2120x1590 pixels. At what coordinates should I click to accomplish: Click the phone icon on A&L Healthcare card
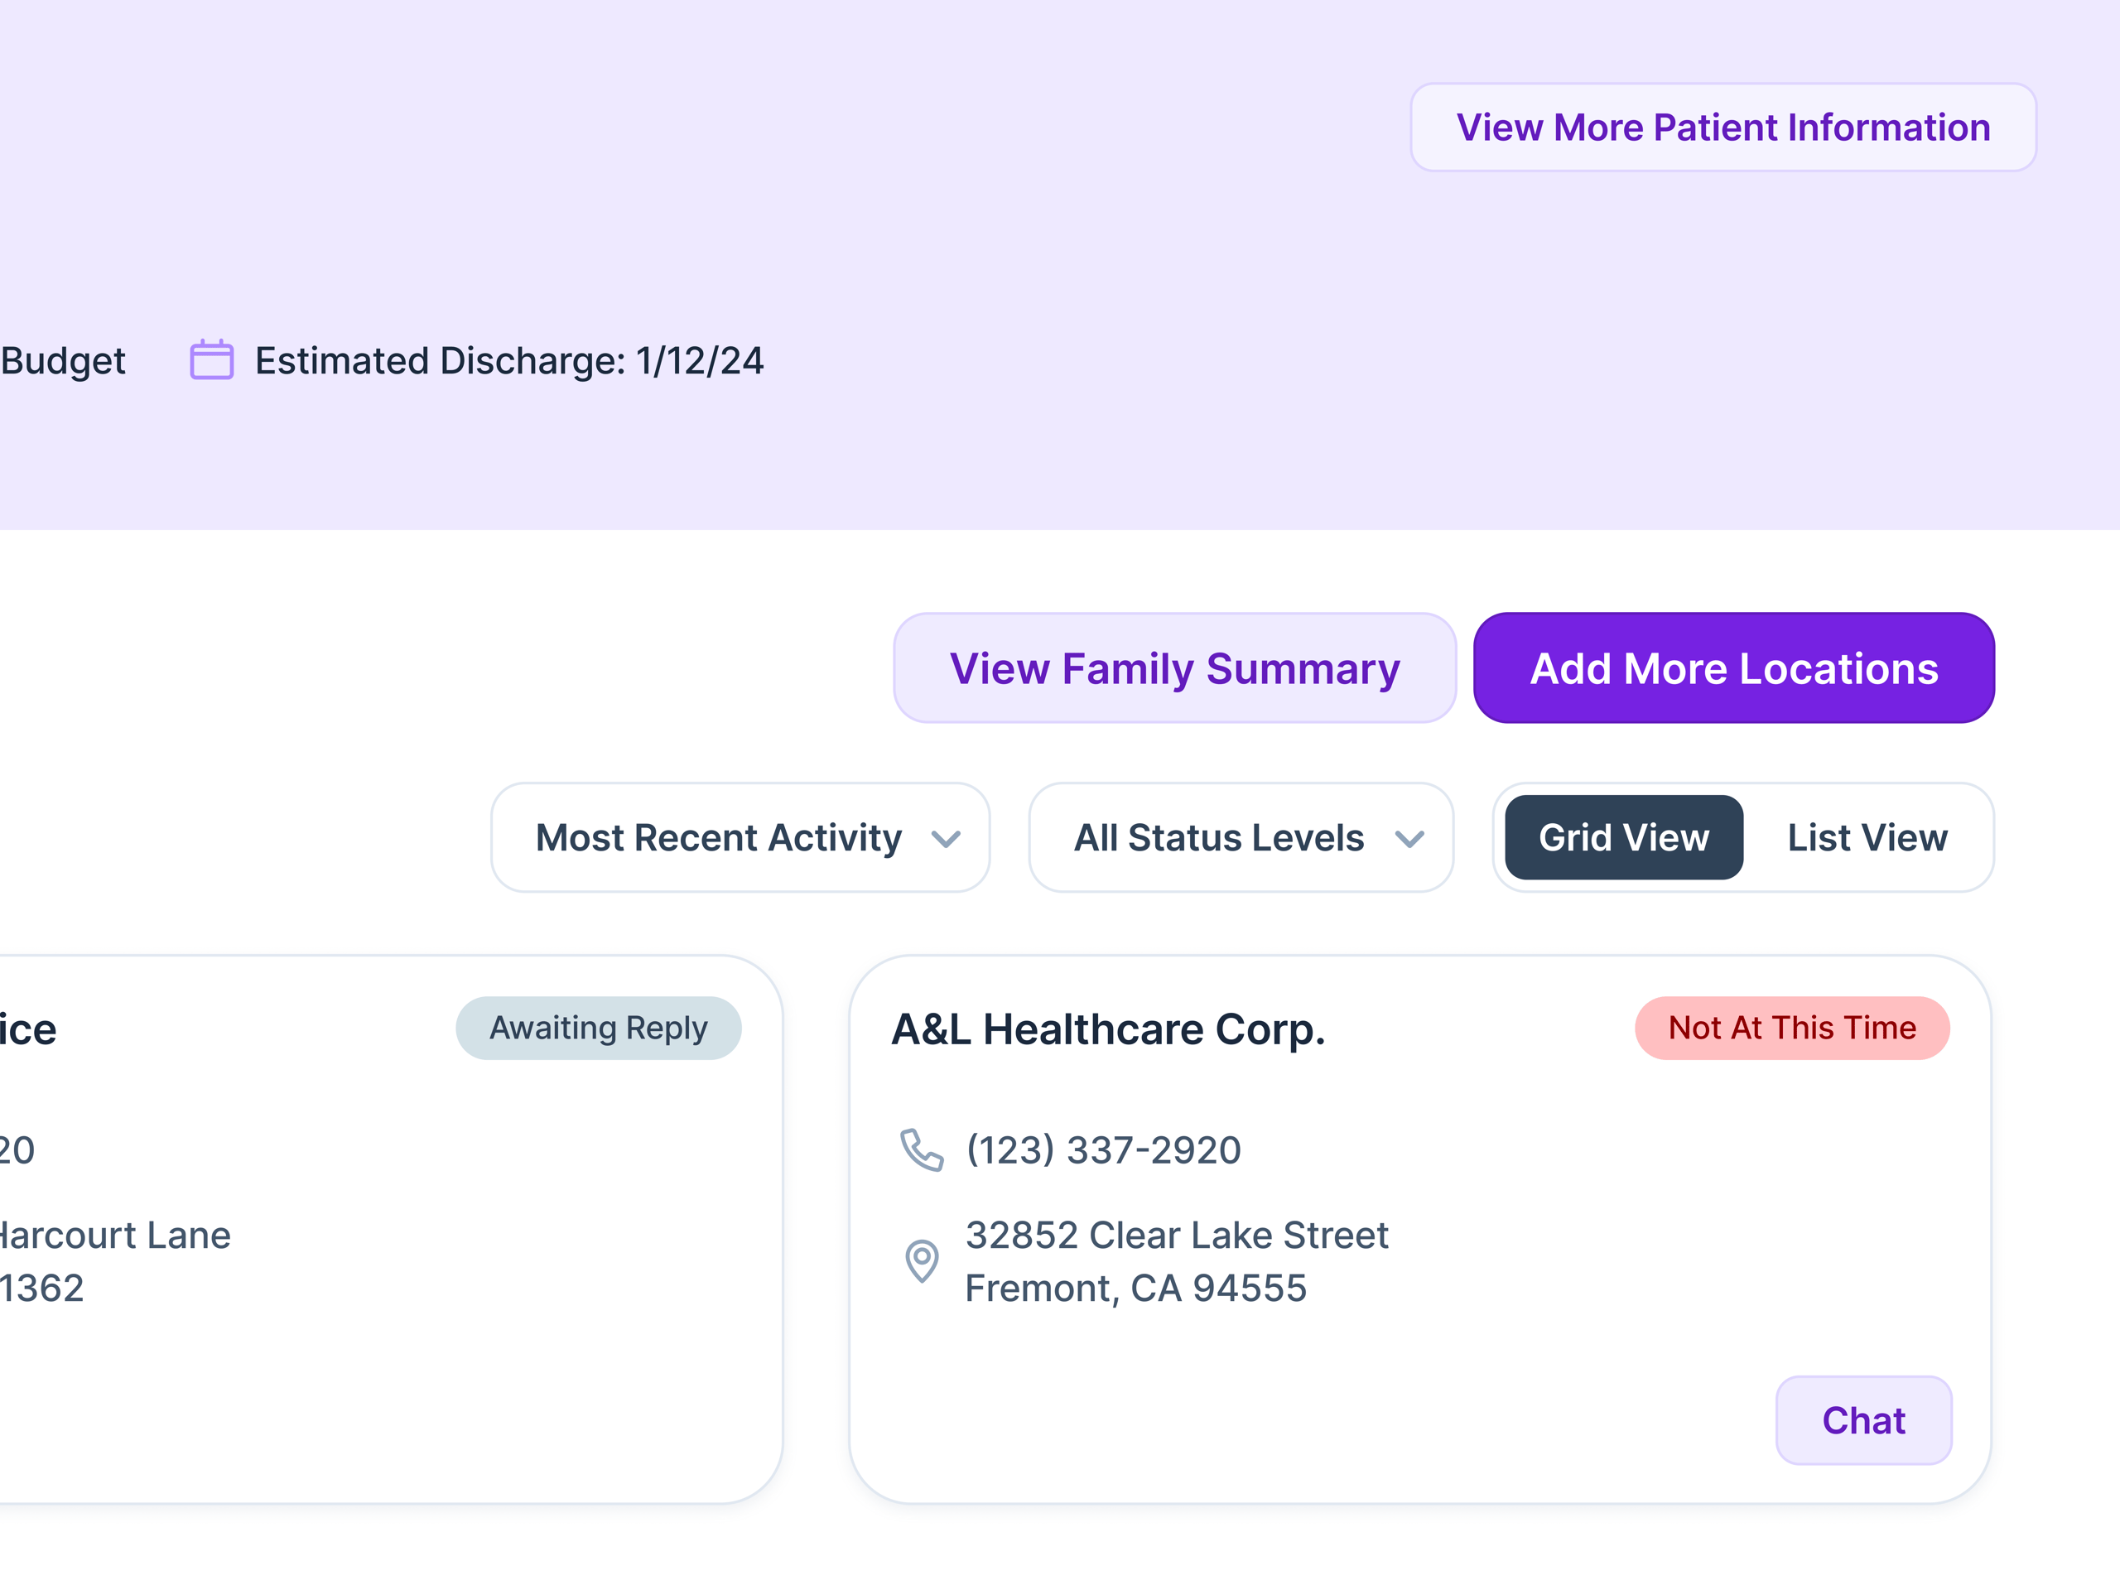point(922,1150)
